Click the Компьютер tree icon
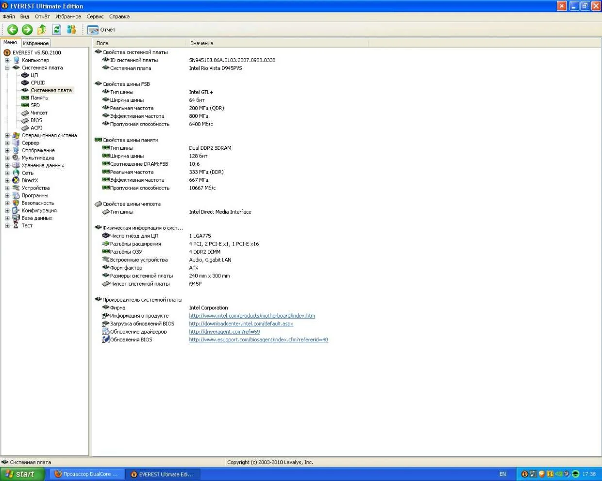Image resolution: width=602 pixels, height=481 pixels. (16, 60)
